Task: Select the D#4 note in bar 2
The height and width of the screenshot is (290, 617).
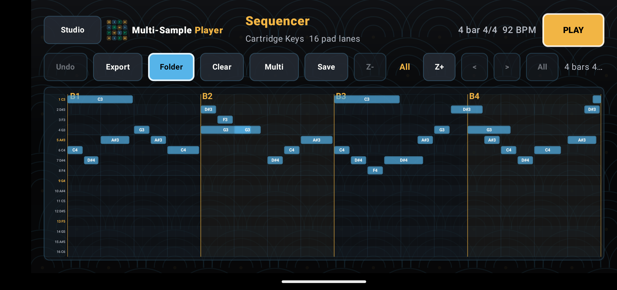Action: [275, 160]
